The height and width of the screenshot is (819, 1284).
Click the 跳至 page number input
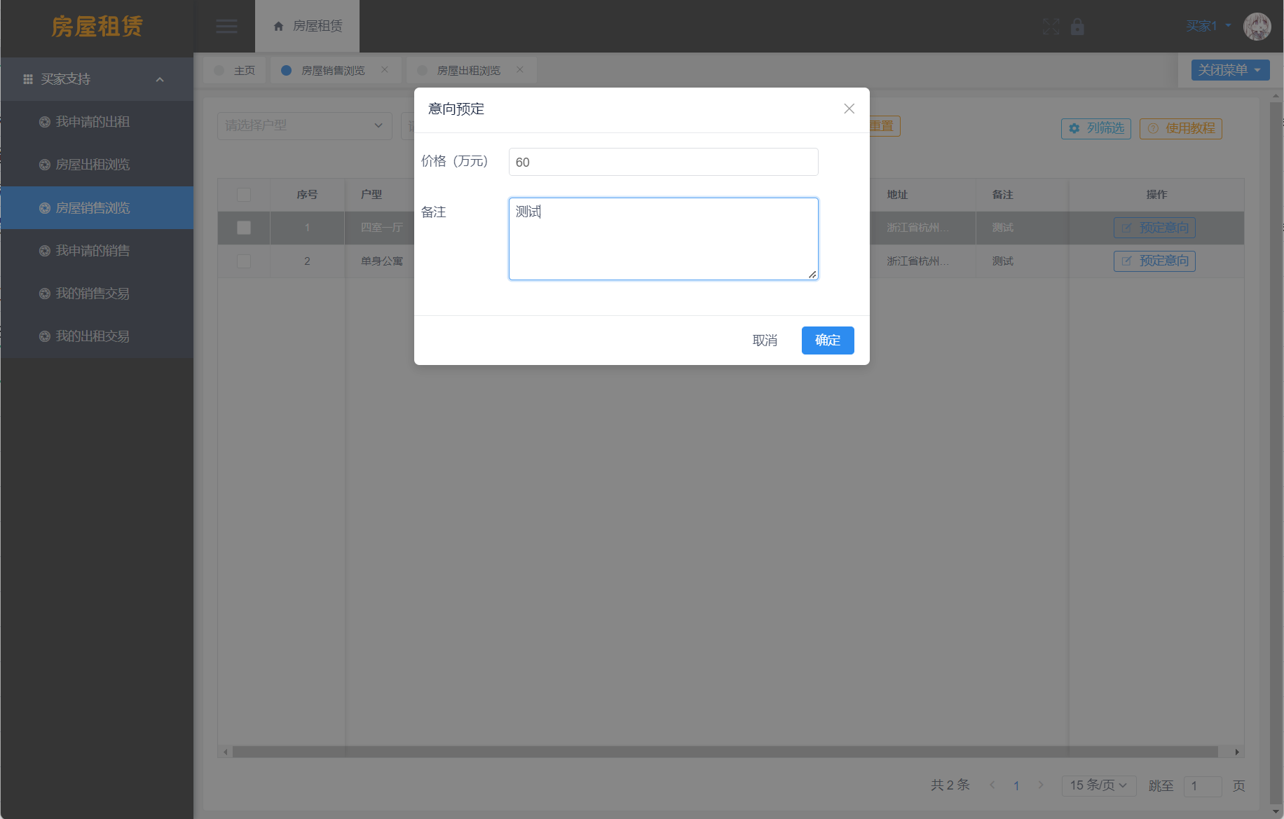point(1203,785)
